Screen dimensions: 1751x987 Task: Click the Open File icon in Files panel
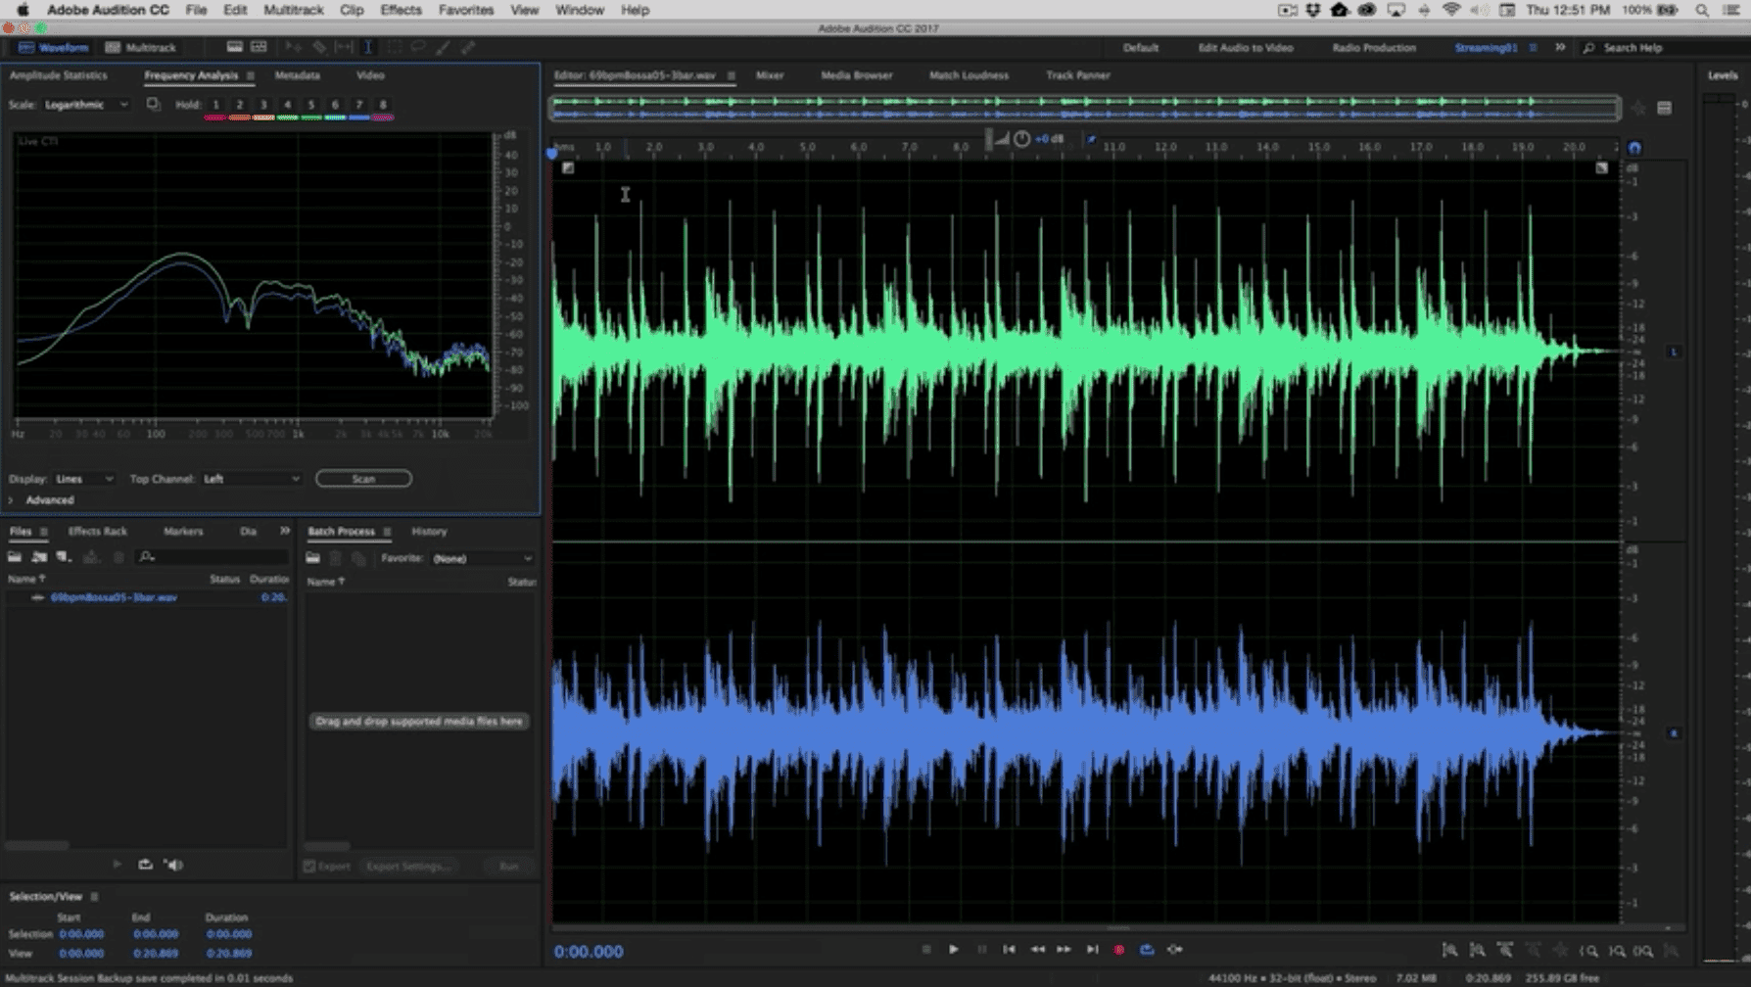tap(15, 557)
